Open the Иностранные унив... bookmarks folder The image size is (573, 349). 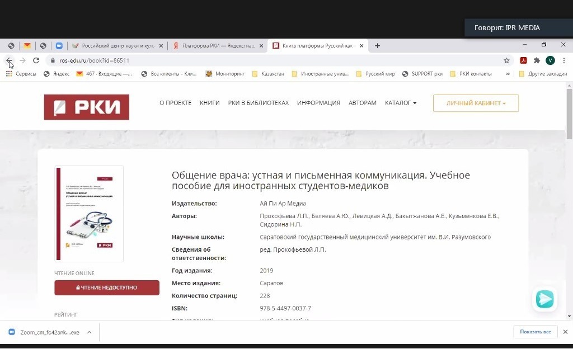(x=320, y=74)
